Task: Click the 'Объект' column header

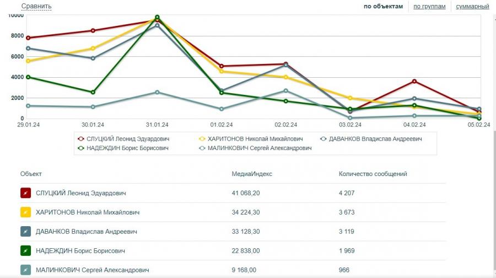Action: (31, 174)
